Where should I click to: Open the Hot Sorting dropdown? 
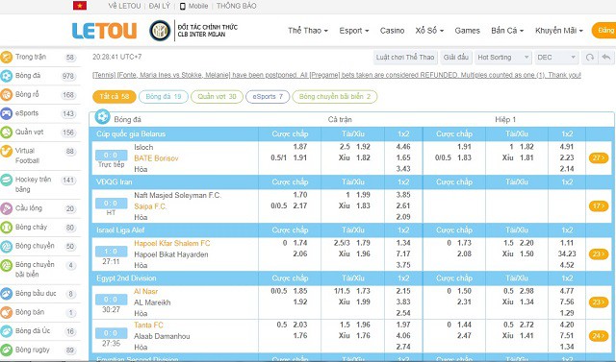pyautogui.click(x=502, y=58)
